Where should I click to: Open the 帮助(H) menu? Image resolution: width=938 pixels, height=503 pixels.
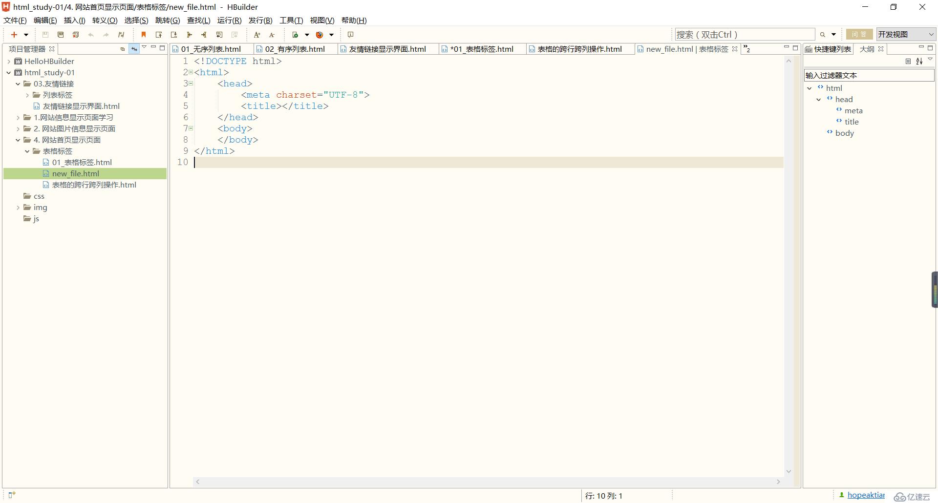354,20
